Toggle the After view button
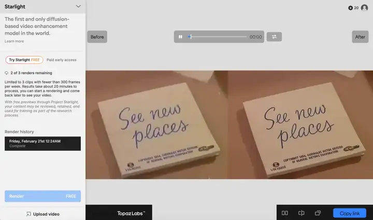The width and height of the screenshot is (373, 220). [x=360, y=37]
